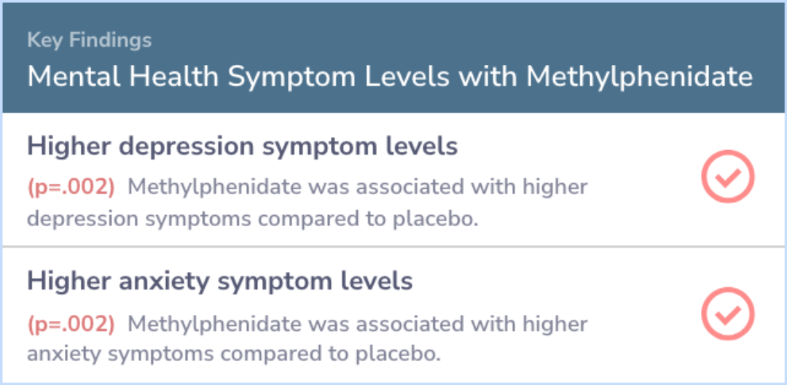Select the (p=.002) value in anxiety row

[71, 324]
